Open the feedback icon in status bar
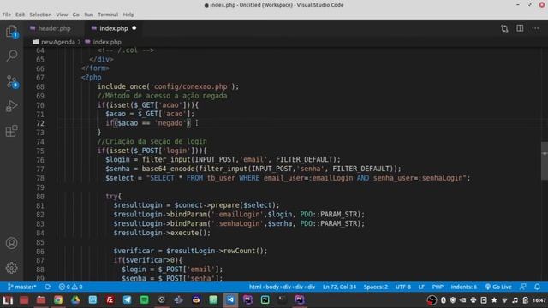The image size is (548, 308). point(523,287)
